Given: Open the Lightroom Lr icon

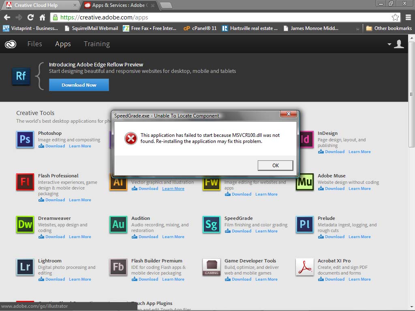Looking at the screenshot, I should click(25, 267).
